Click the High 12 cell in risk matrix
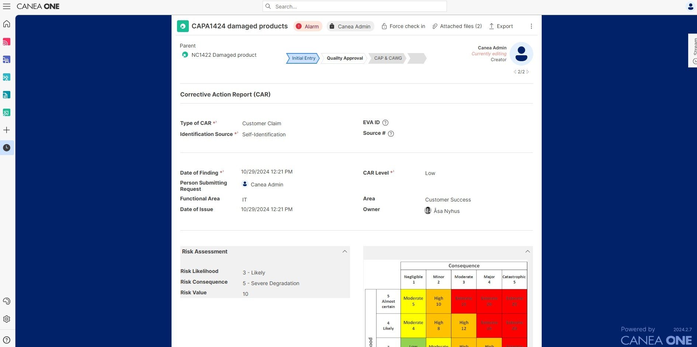697x347 pixels. [x=464, y=326]
